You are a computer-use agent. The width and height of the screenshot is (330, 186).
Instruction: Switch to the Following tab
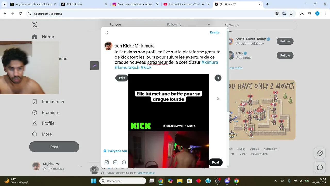[x=174, y=25]
